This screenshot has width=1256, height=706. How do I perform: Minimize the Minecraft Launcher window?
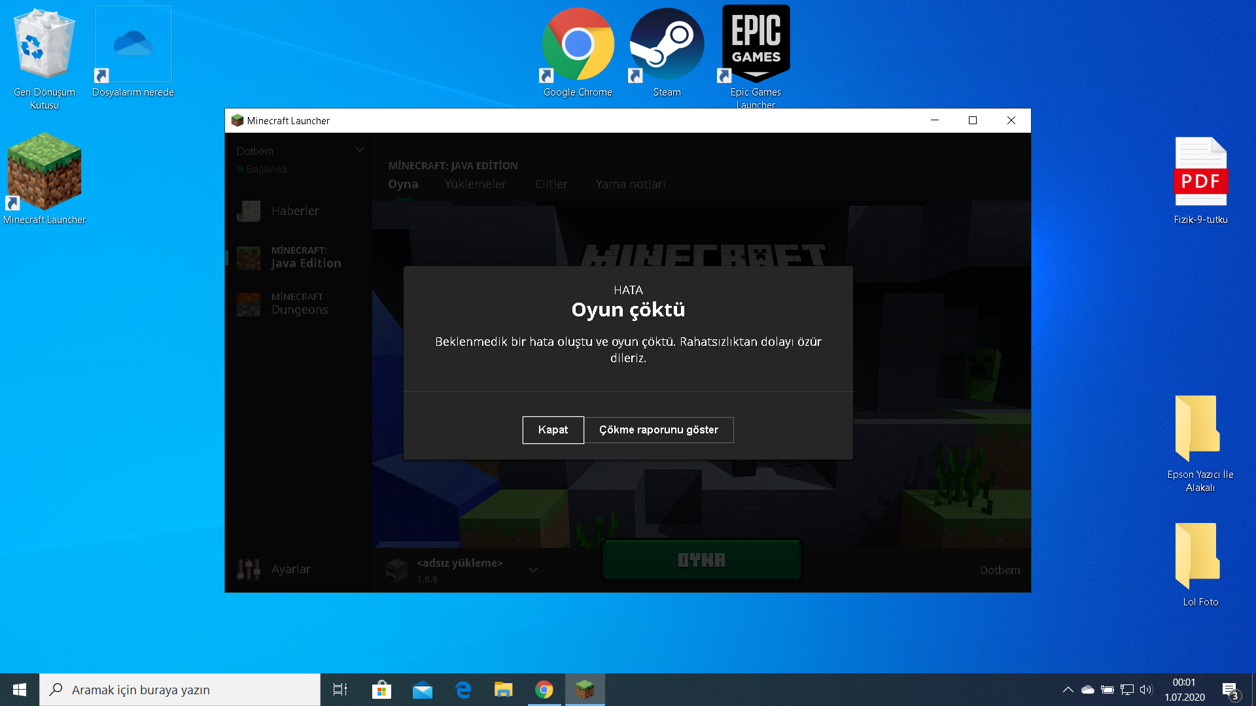pyautogui.click(x=935, y=120)
